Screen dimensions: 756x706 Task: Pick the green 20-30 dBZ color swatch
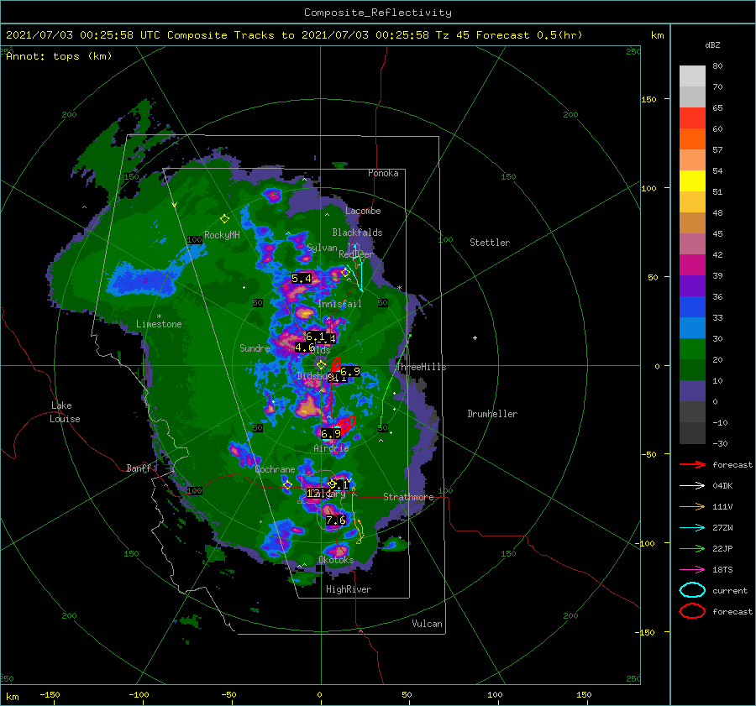click(x=692, y=349)
